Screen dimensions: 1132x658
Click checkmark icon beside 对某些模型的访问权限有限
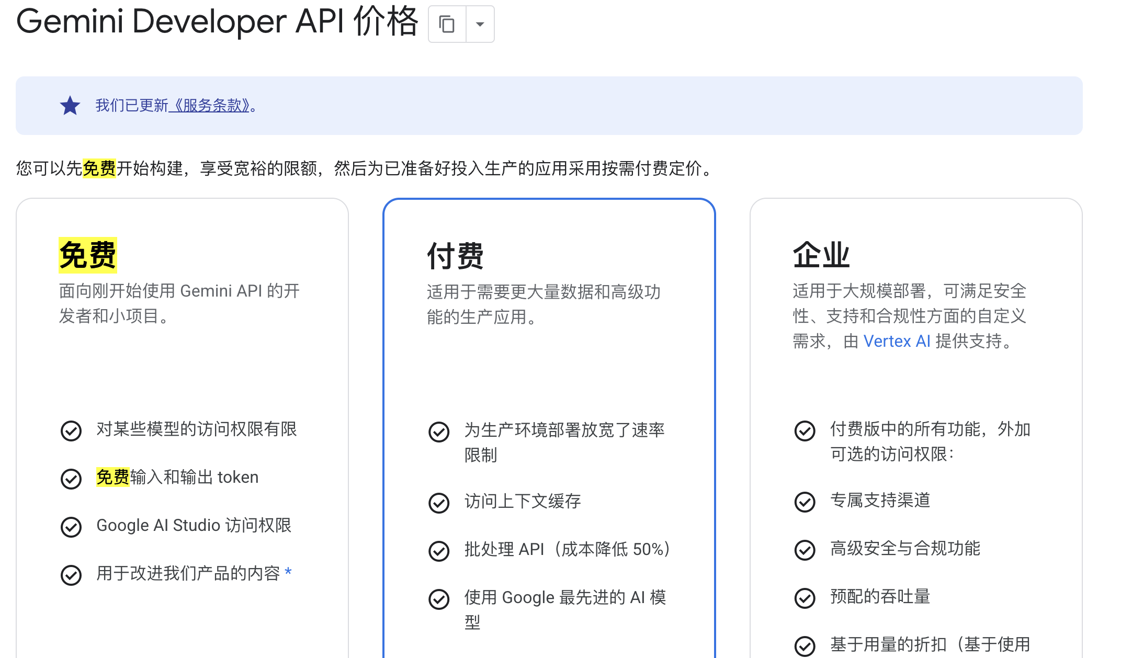(x=71, y=430)
